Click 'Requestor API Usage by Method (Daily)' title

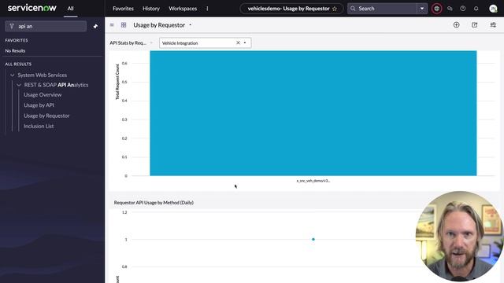pyautogui.click(x=154, y=203)
